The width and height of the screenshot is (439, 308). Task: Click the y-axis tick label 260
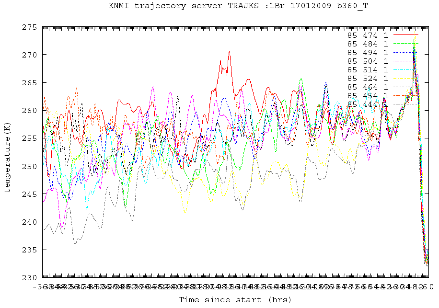(29, 111)
